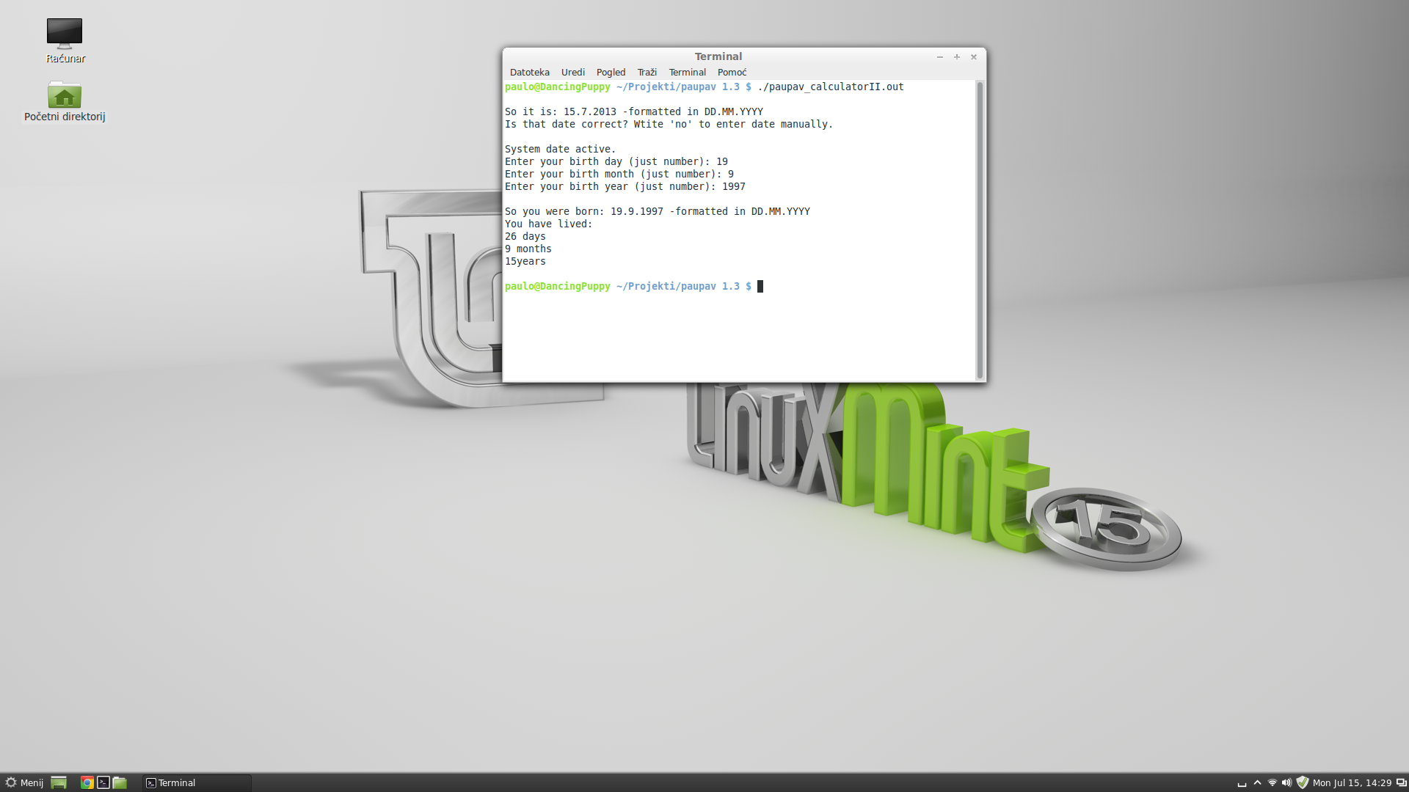Maximize the Terminal window
Screen dimensions: 1409x792
pyautogui.click(x=956, y=56)
